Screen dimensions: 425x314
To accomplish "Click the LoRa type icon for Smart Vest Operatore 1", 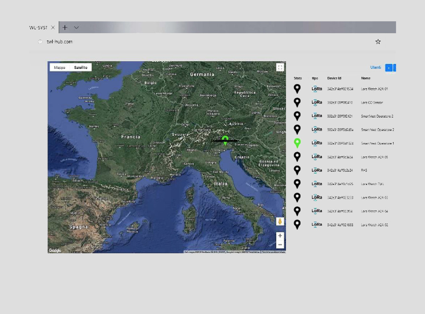I will click(x=317, y=143).
